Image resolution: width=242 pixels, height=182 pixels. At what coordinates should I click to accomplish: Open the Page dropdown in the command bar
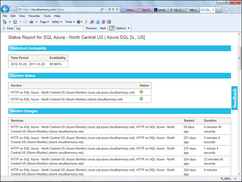44,22
